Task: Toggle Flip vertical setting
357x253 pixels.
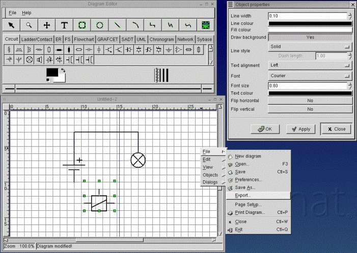Action: [x=310, y=109]
